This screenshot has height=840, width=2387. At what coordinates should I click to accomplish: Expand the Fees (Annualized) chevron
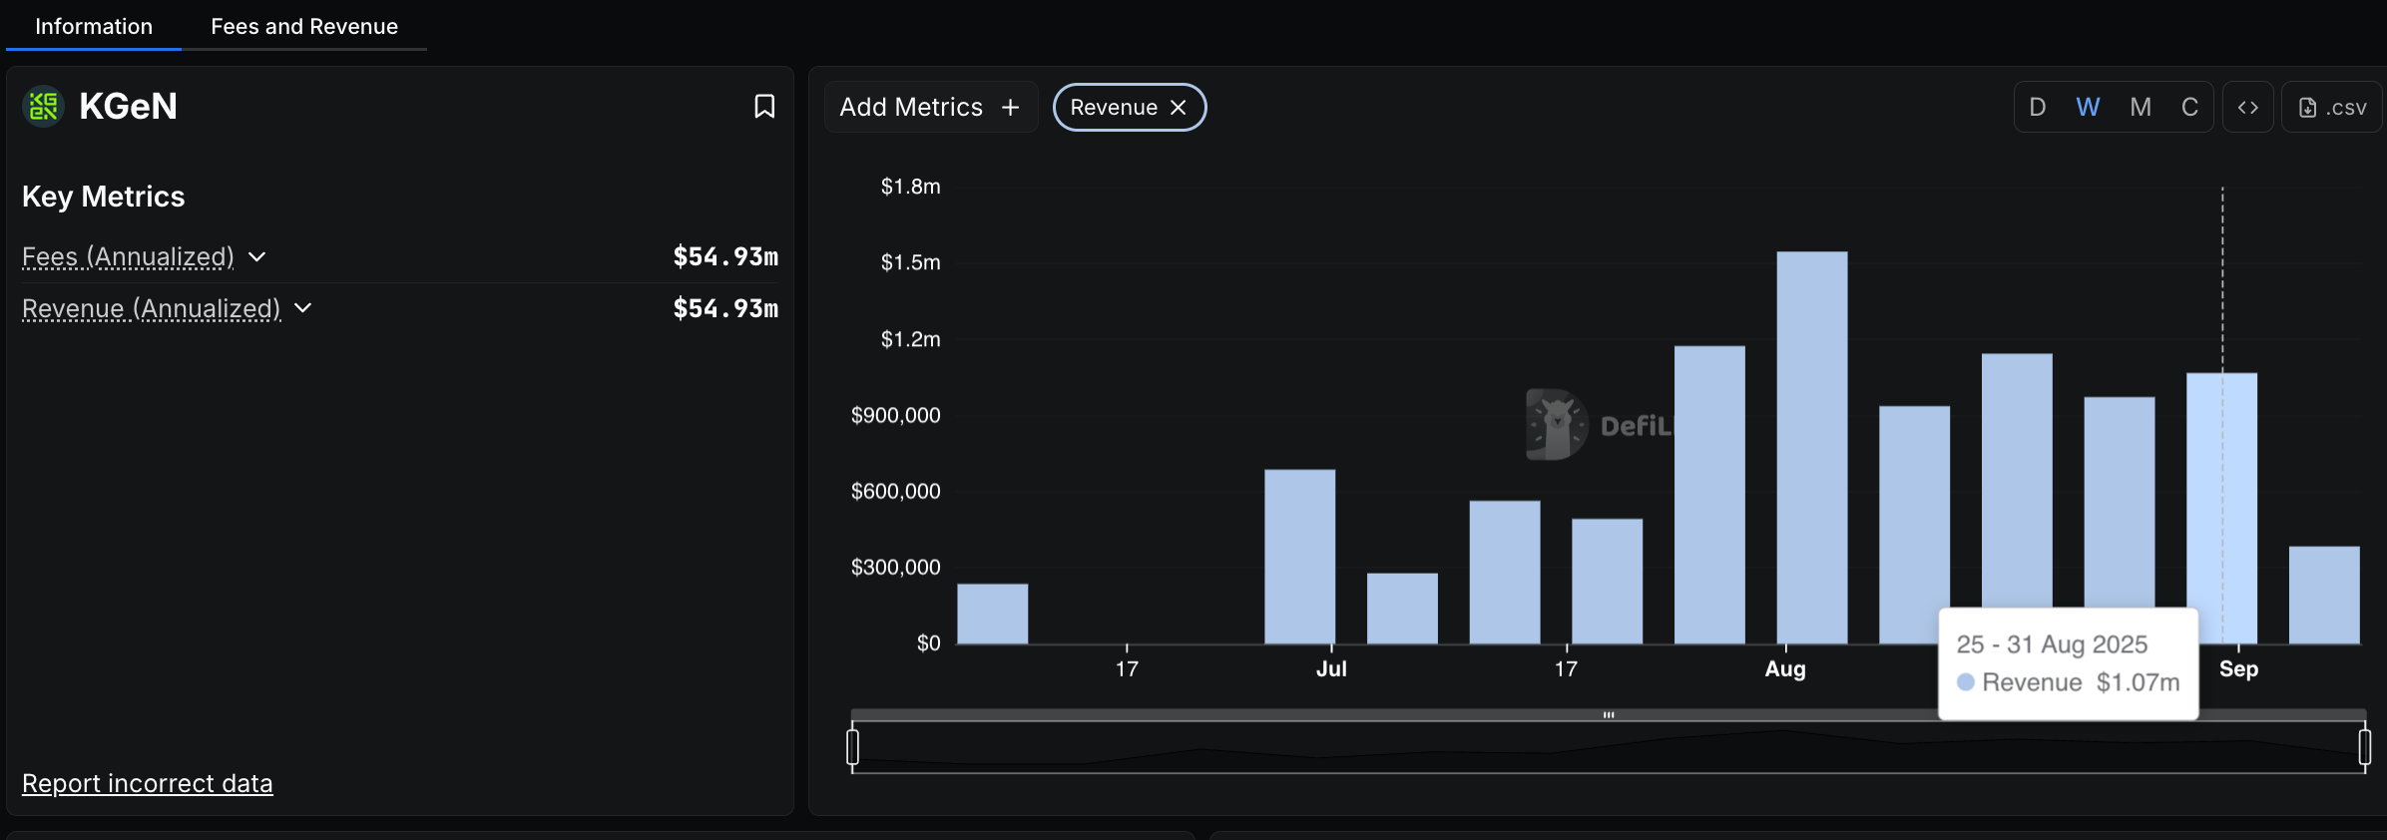(x=257, y=256)
